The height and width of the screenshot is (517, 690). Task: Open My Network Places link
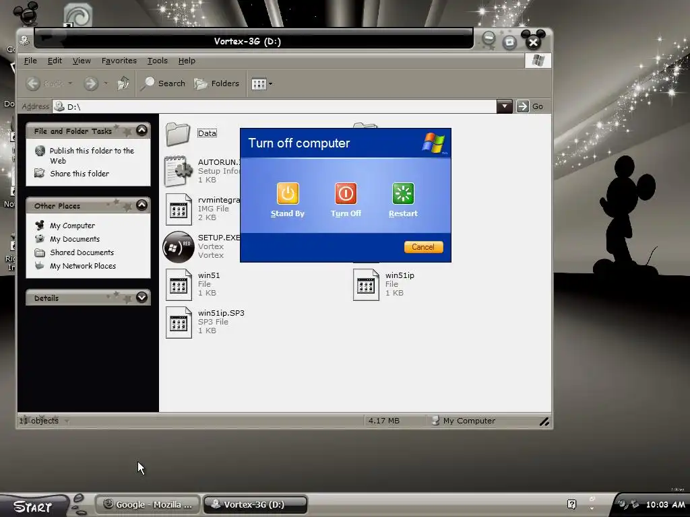[83, 266]
